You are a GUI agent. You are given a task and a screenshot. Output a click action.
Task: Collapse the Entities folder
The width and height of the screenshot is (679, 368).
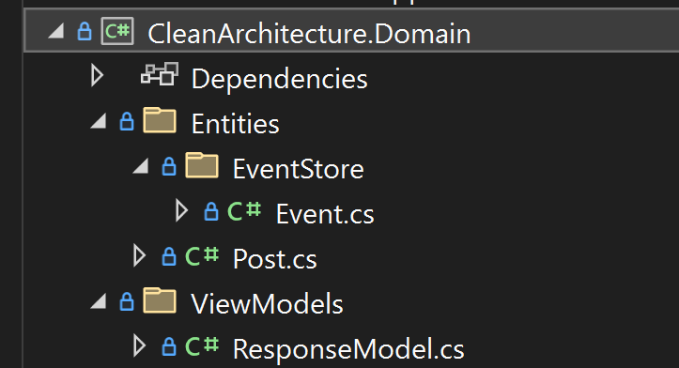coord(100,121)
